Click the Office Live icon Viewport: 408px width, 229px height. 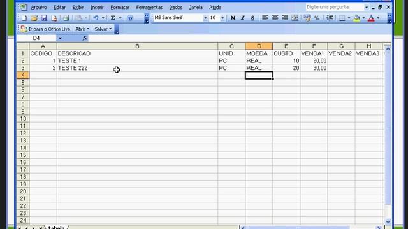24,29
